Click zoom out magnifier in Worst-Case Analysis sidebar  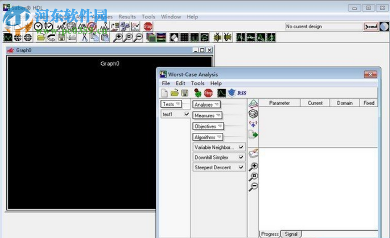[x=253, y=187]
